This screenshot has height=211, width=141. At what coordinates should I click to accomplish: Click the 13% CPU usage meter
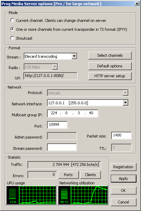click(x=13, y=195)
